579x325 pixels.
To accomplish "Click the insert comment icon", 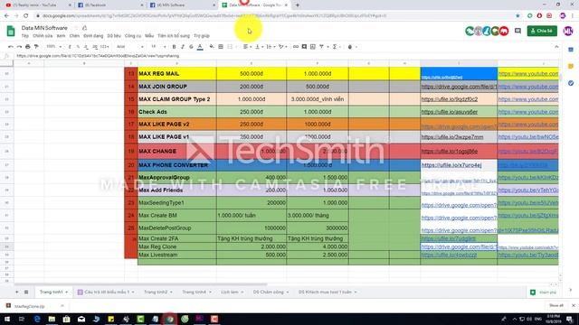I will pyautogui.click(x=304, y=47).
